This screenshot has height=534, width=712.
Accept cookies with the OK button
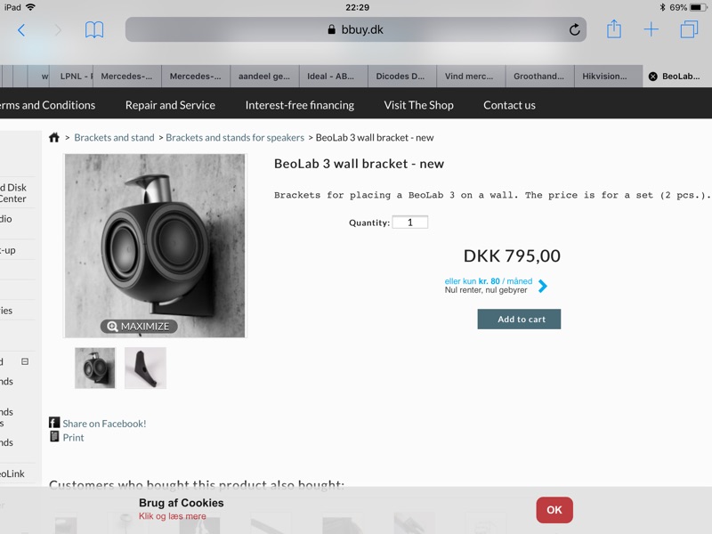click(554, 510)
